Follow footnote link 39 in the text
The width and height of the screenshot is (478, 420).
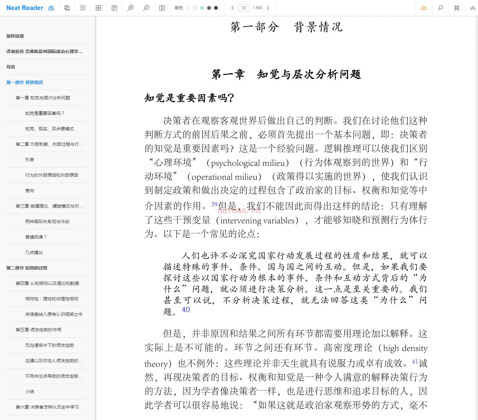(214, 204)
